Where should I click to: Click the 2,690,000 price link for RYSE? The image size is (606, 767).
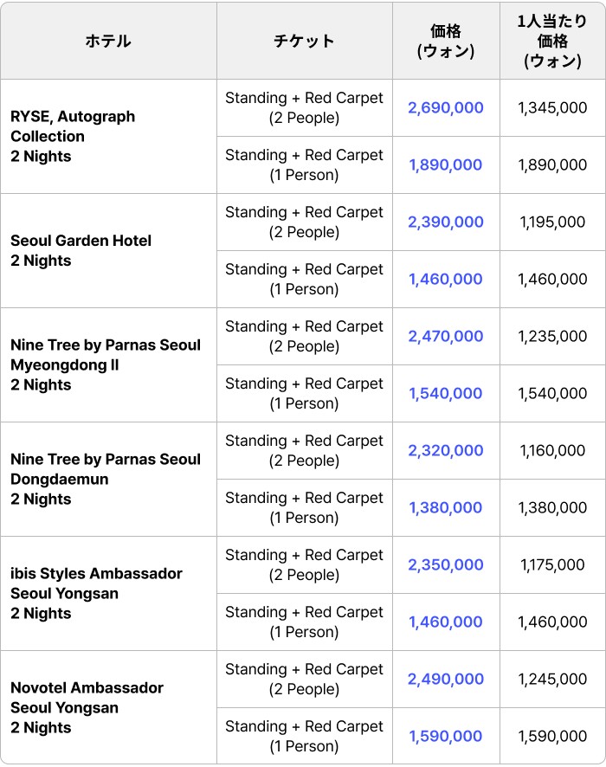pos(446,108)
